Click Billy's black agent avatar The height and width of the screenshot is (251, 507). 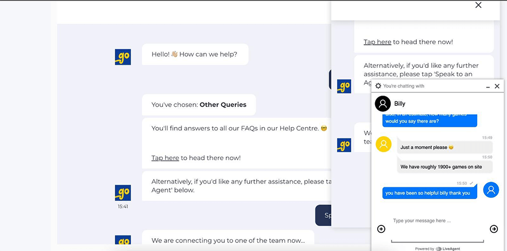(383, 104)
